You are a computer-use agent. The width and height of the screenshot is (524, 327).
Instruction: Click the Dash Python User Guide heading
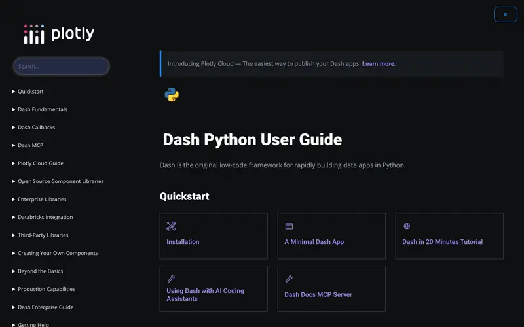(x=252, y=139)
